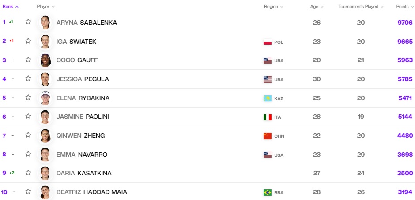This screenshot has width=415, height=200.
Task: Click Jessica Pegula's favorite star icon
Action: click(28, 79)
